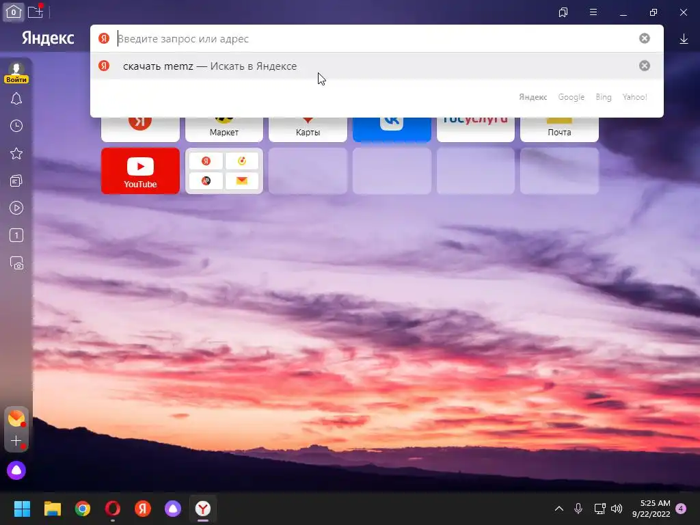Open the VK tile
This screenshot has height=525, width=700.
tap(392, 129)
